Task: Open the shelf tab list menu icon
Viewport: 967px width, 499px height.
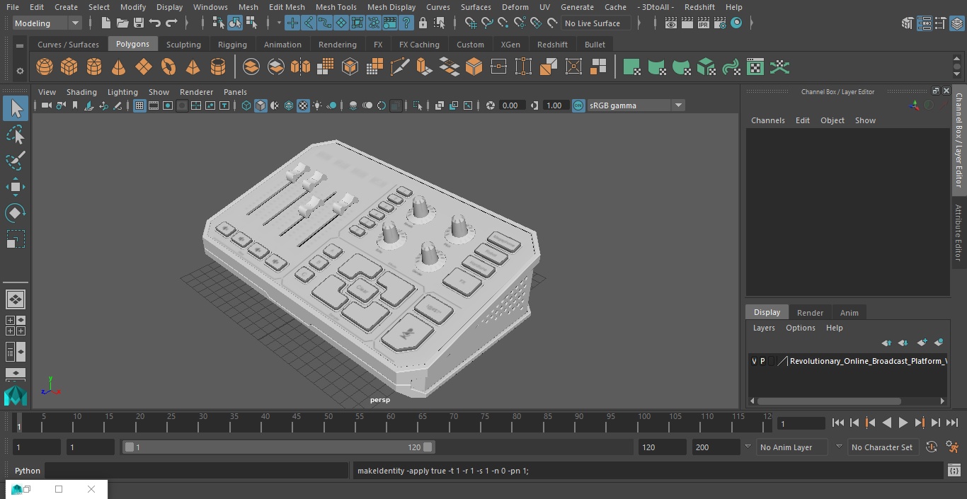Action: 20,45
